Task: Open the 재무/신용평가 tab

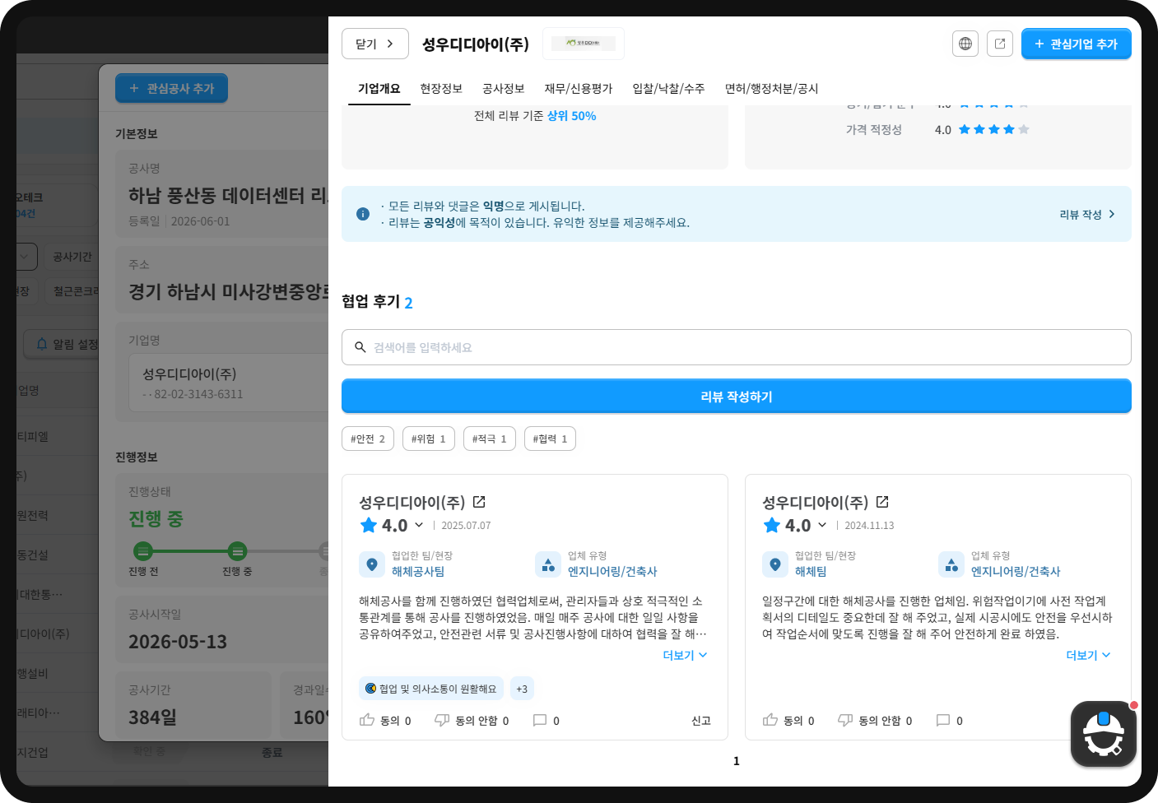Action: coord(579,89)
